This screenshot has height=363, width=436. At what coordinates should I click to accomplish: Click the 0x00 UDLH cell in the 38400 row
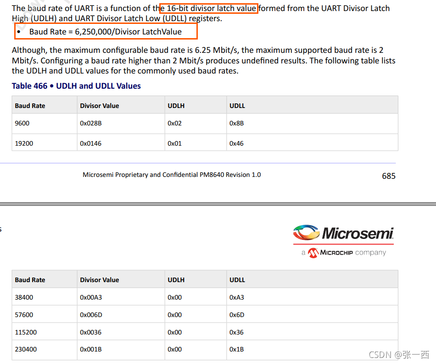pyautogui.click(x=196, y=297)
